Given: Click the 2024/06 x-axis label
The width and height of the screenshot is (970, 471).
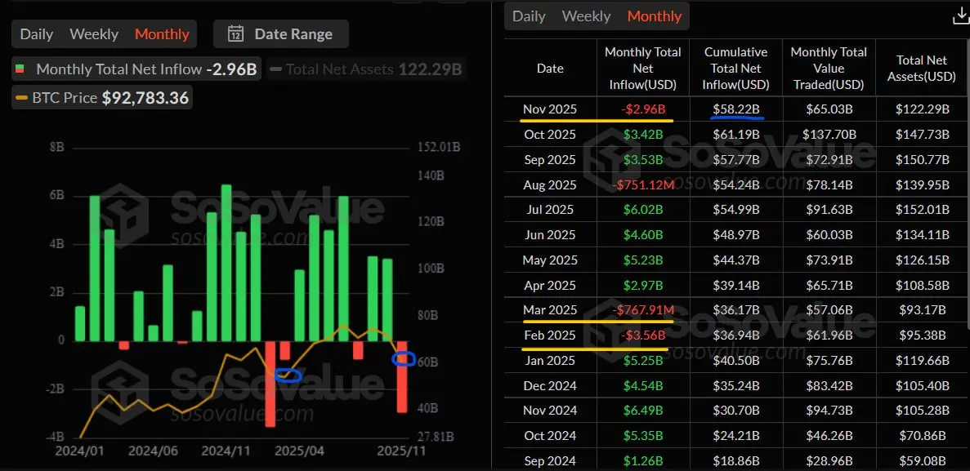Looking at the screenshot, I should [153, 451].
